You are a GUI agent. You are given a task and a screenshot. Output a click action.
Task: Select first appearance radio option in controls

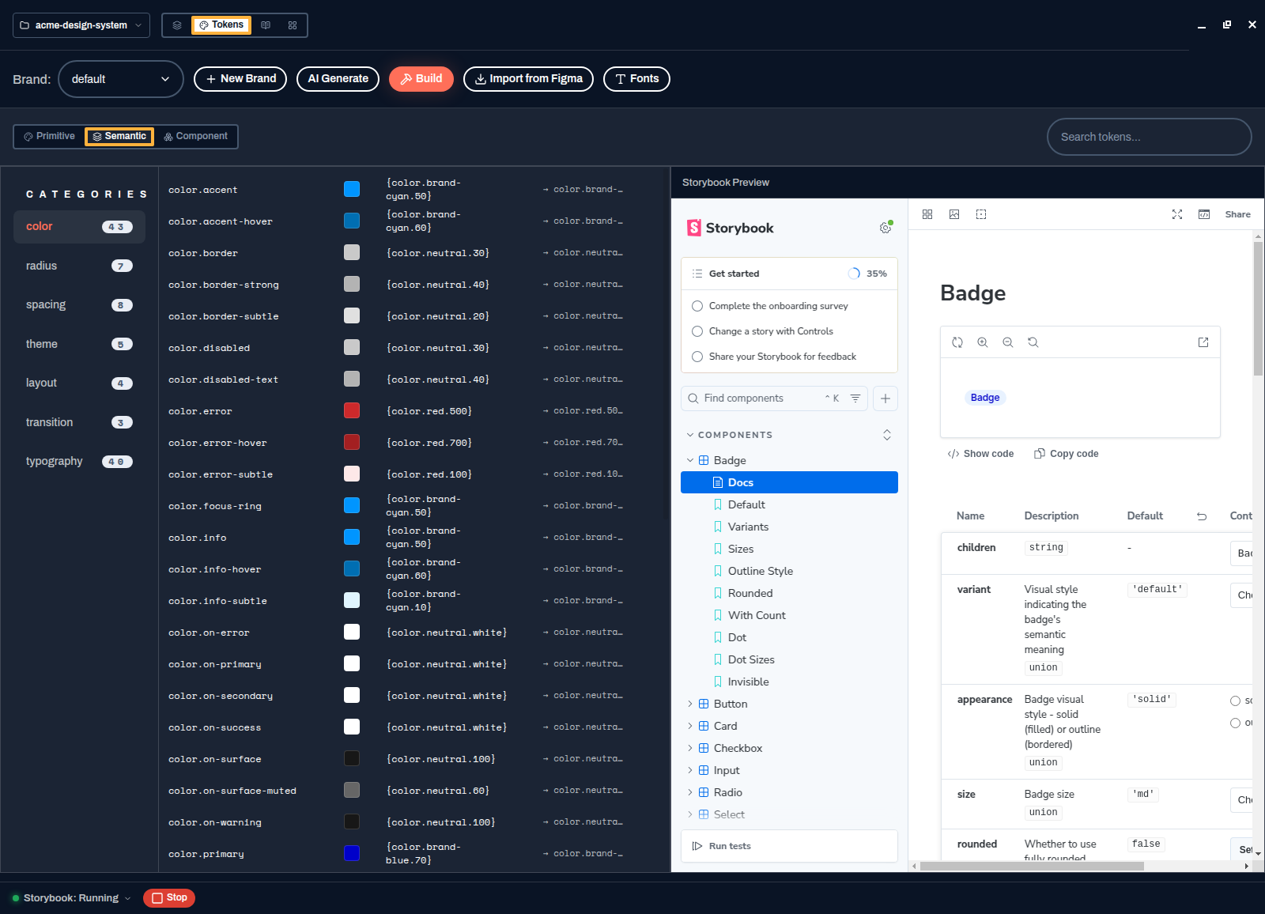(x=1235, y=701)
